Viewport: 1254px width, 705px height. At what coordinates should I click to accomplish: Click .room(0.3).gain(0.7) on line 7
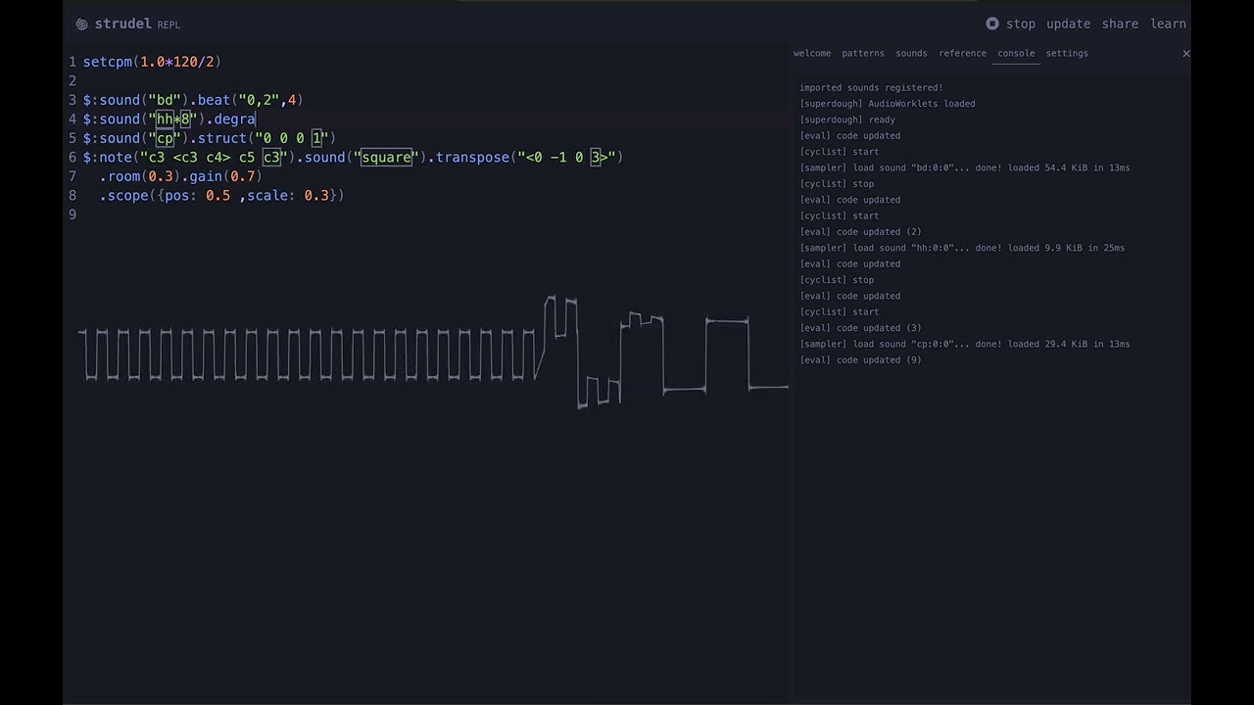pyautogui.click(x=180, y=176)
